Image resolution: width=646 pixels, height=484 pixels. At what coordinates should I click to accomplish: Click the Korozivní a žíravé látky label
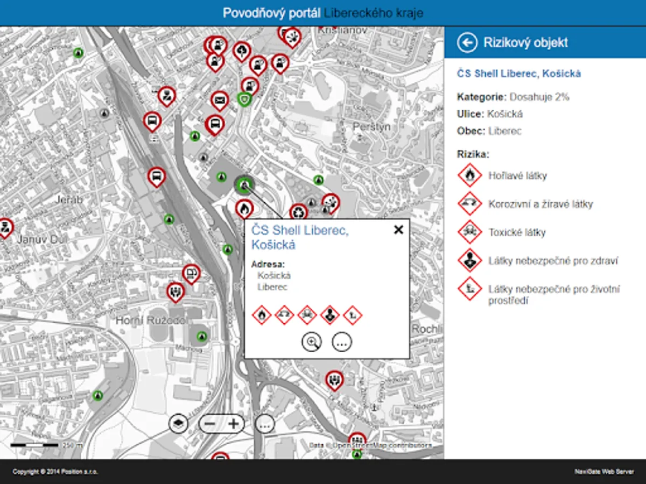(x=540, y=204)
